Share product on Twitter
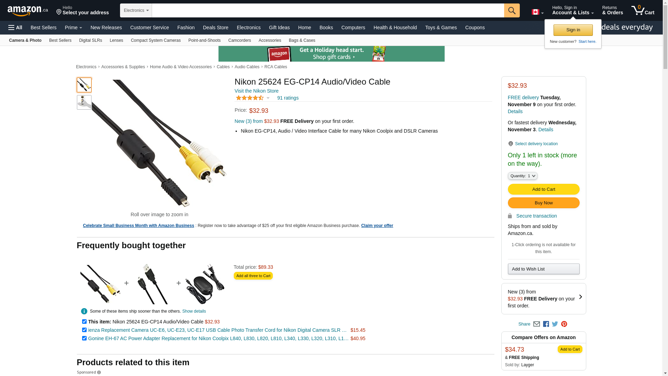This screenshot has width=668, height=376. (555, 324)
